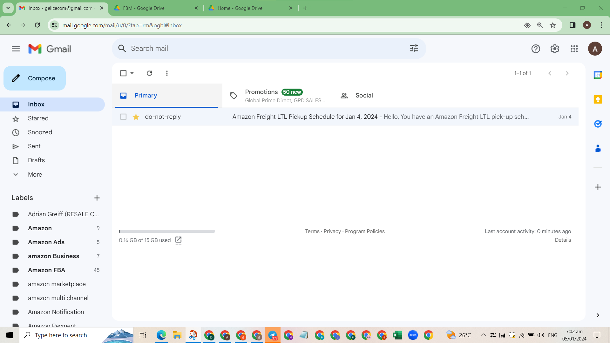Viewport: 610px width, 343px height.
Task: Get add-ons with the plus icon
Action: click(598, 187)
